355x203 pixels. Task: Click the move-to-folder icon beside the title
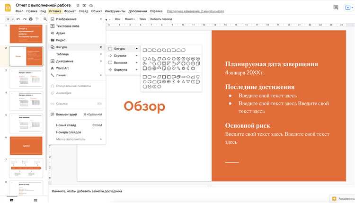click(84, 5)
